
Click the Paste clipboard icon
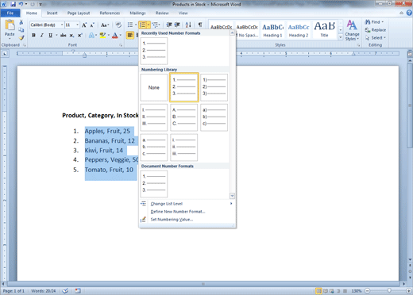(x=10, y=25)
